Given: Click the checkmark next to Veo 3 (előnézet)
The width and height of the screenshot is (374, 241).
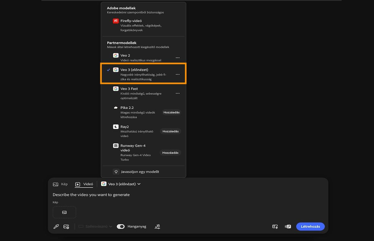Looking at the screenshot, I should point(108,70).
